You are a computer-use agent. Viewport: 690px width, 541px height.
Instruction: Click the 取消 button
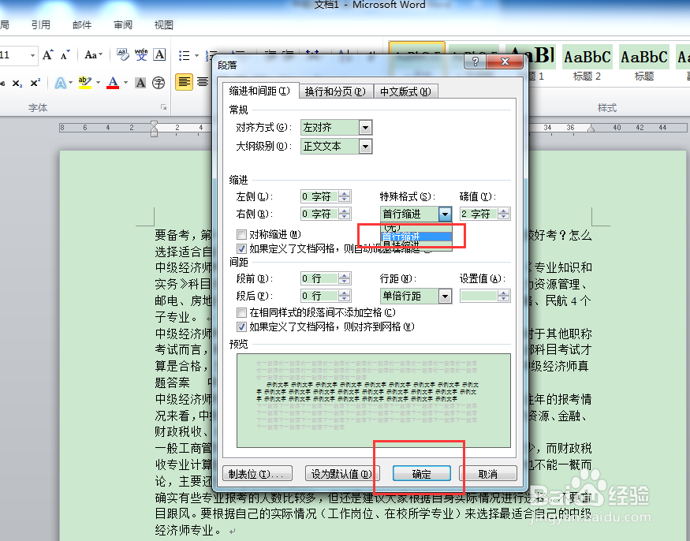pos(488,474)
